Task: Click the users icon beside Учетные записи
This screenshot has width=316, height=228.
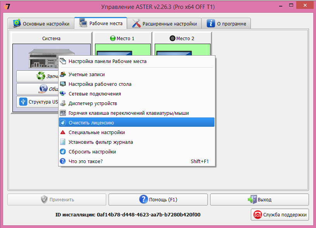Action: 62,74
